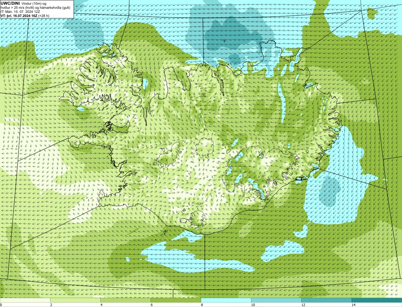Click the '2' tick label on the legend
Image resolution: width=402 pixels, height=307 pixels.
[x=51, y=305]
